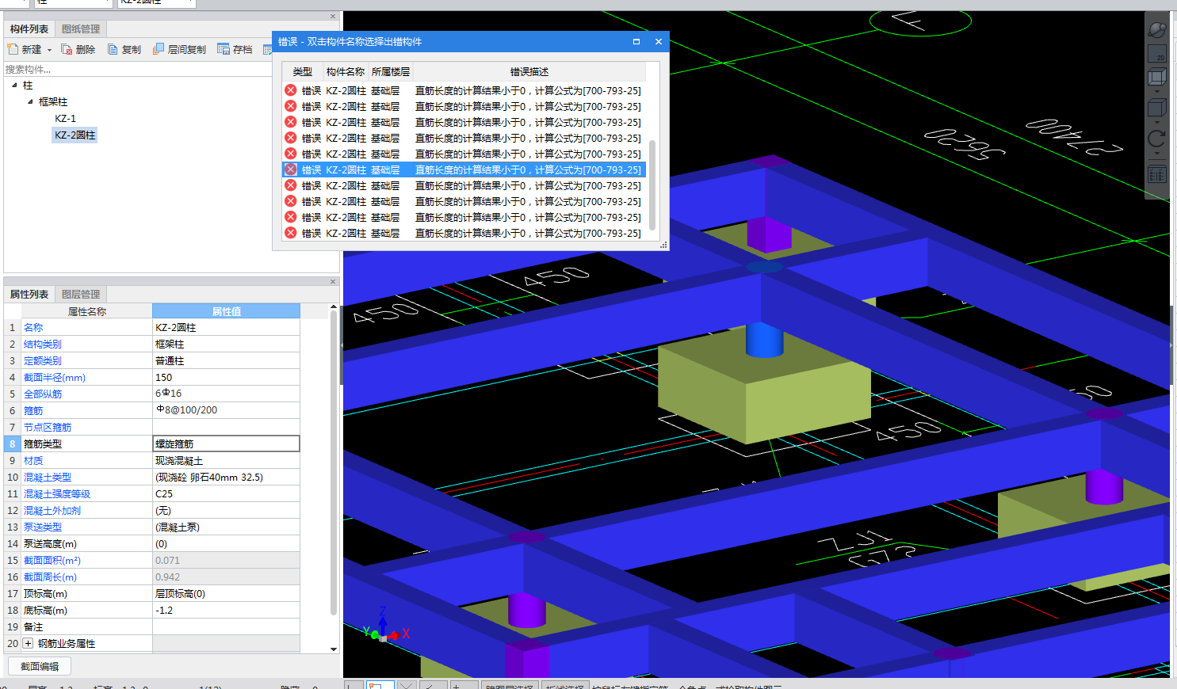
Task: Open the display settings checklist icon
Action: [1157, 174]
